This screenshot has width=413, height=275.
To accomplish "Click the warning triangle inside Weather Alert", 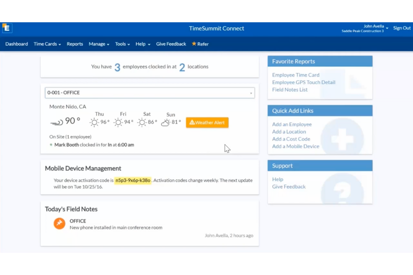I will pyautogui.click(x=192, y=122).
